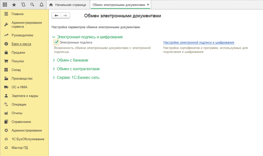Expand Сервис 1С:Бизнес-сеть section
263x156 pixels.
click(x=54, y=78)
